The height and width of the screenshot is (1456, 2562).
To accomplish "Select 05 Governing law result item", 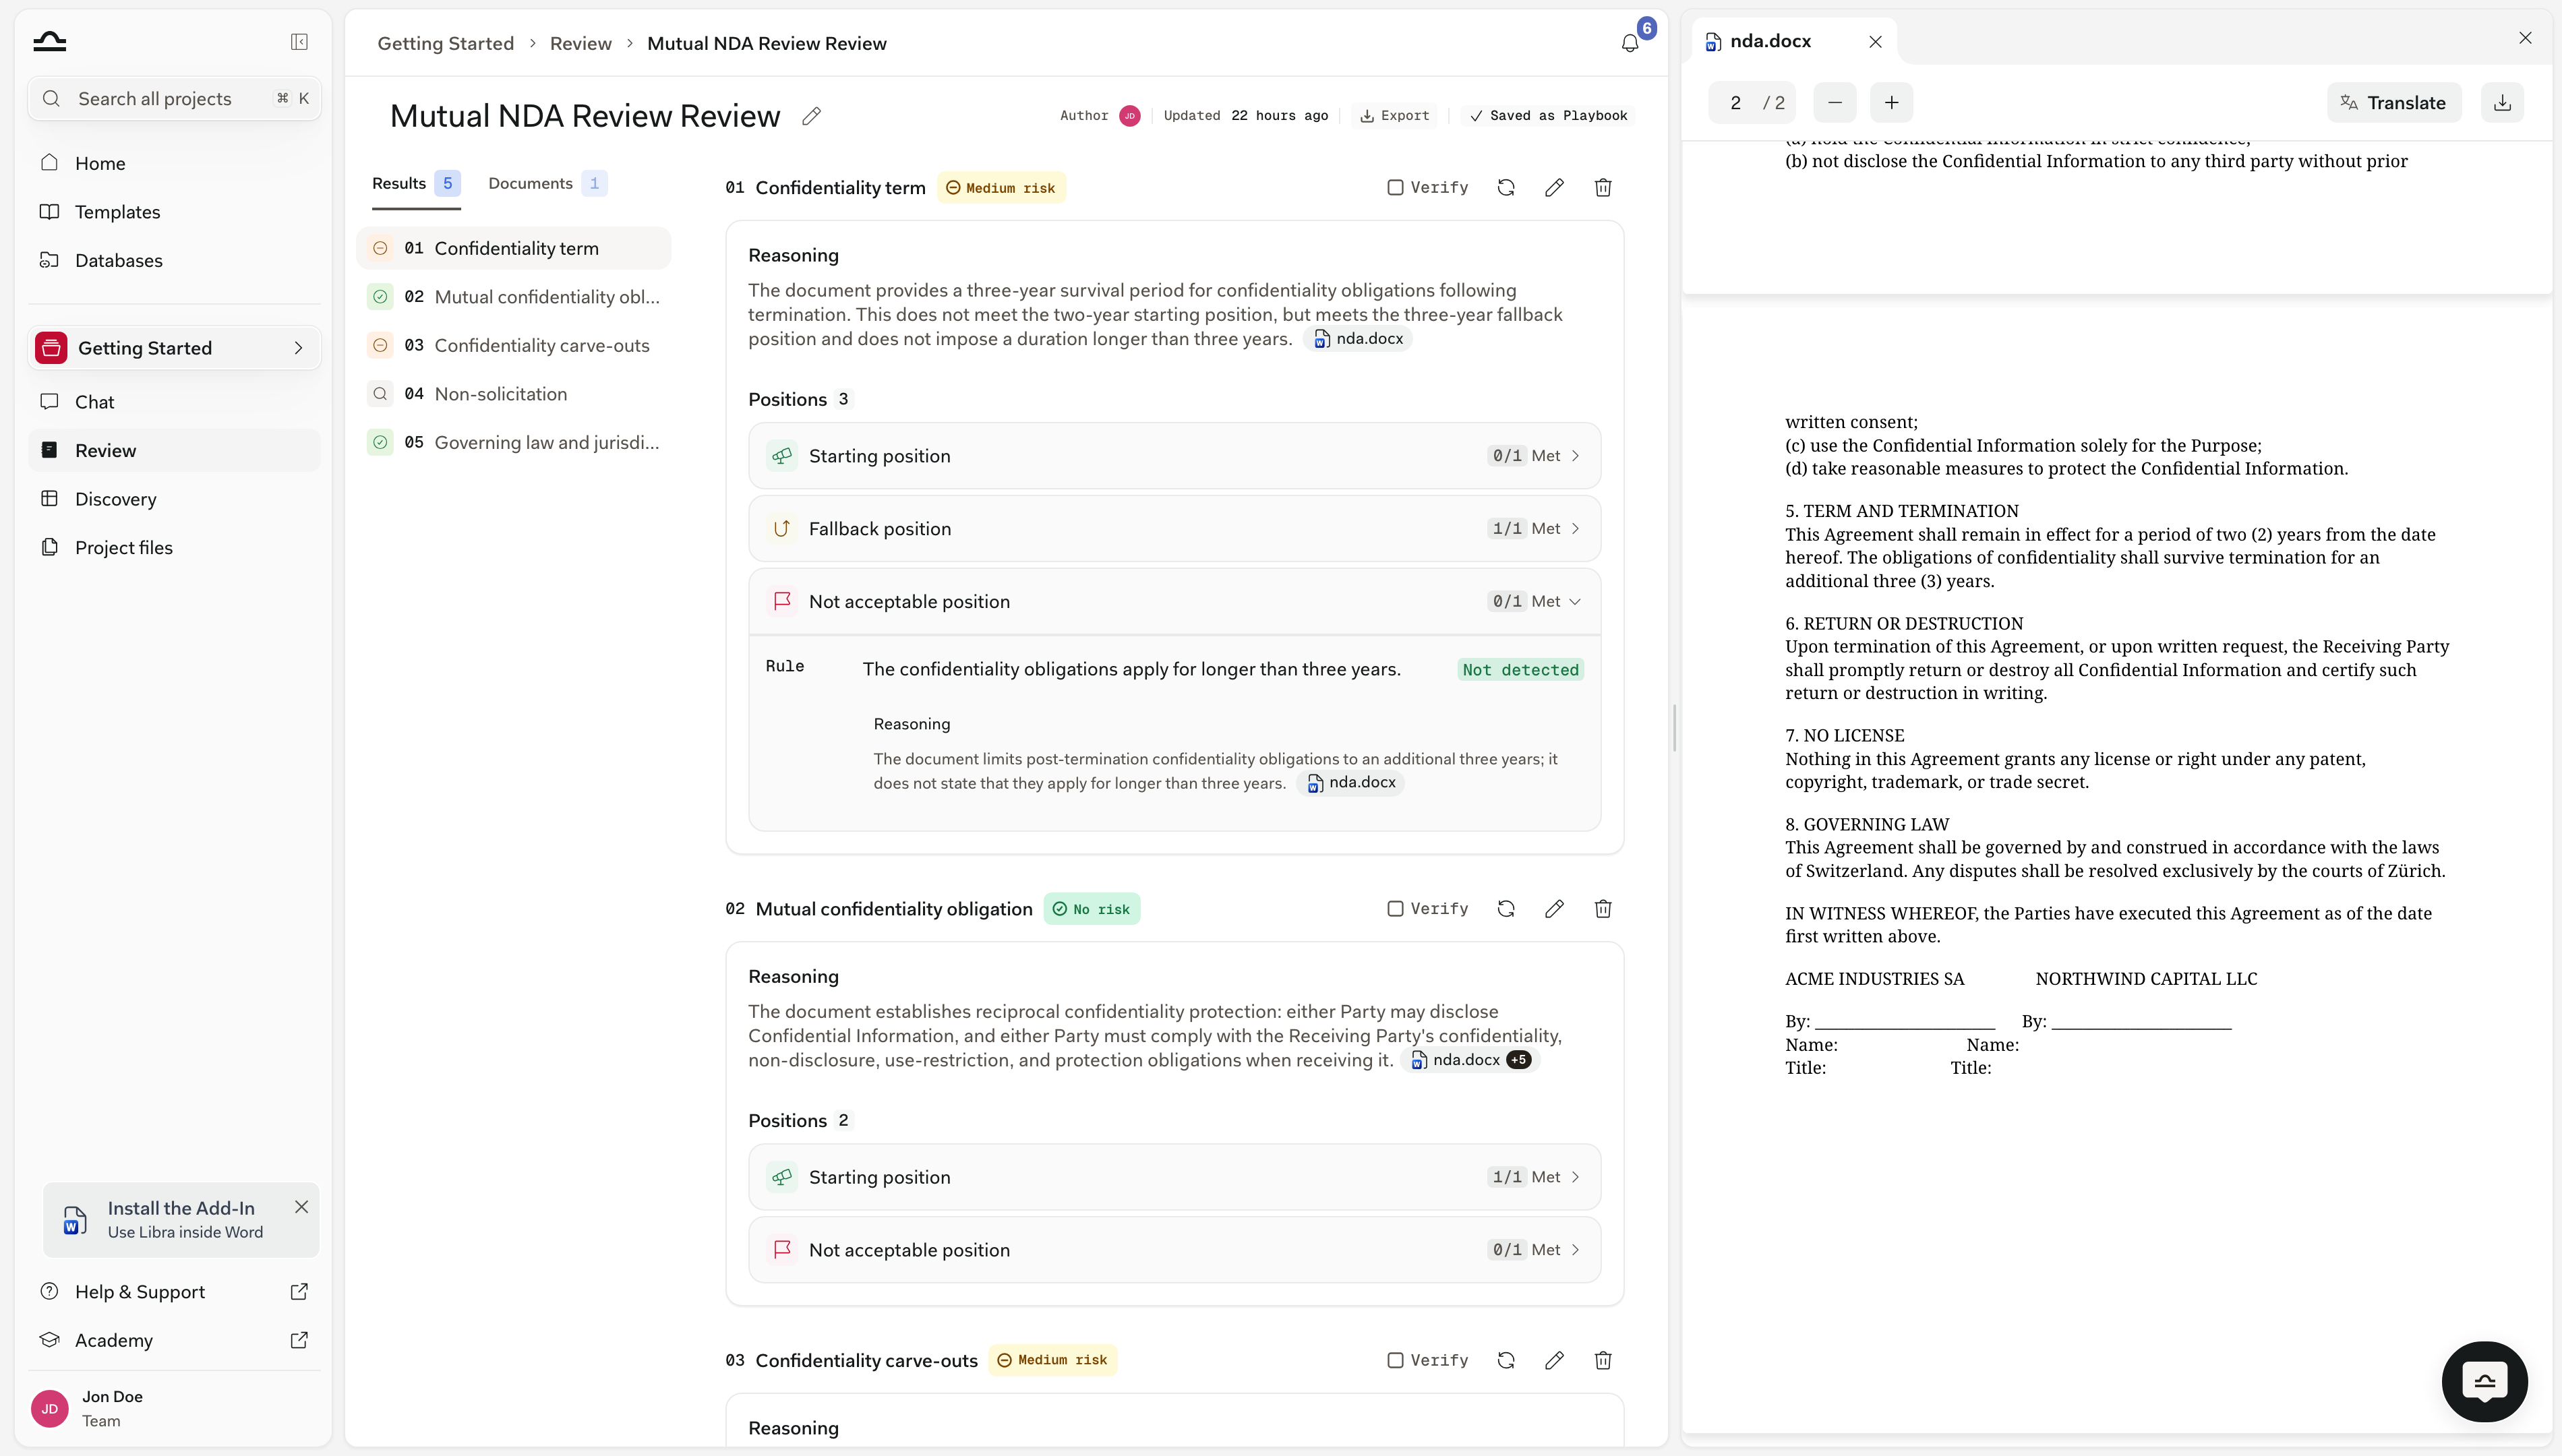I will [513, 443].
